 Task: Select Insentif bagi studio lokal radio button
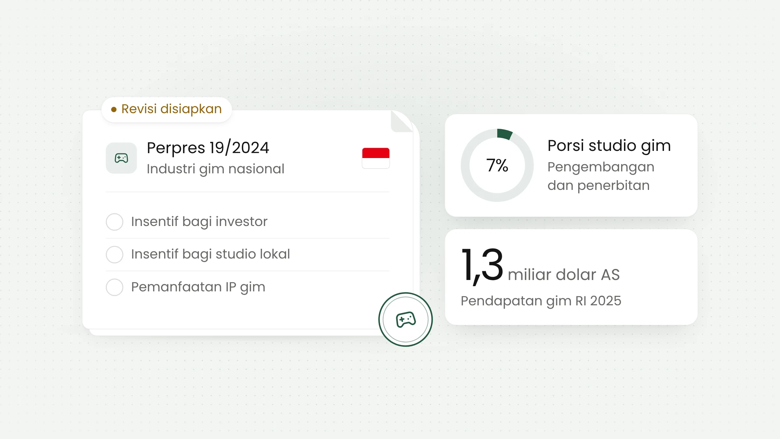[114, 254]
